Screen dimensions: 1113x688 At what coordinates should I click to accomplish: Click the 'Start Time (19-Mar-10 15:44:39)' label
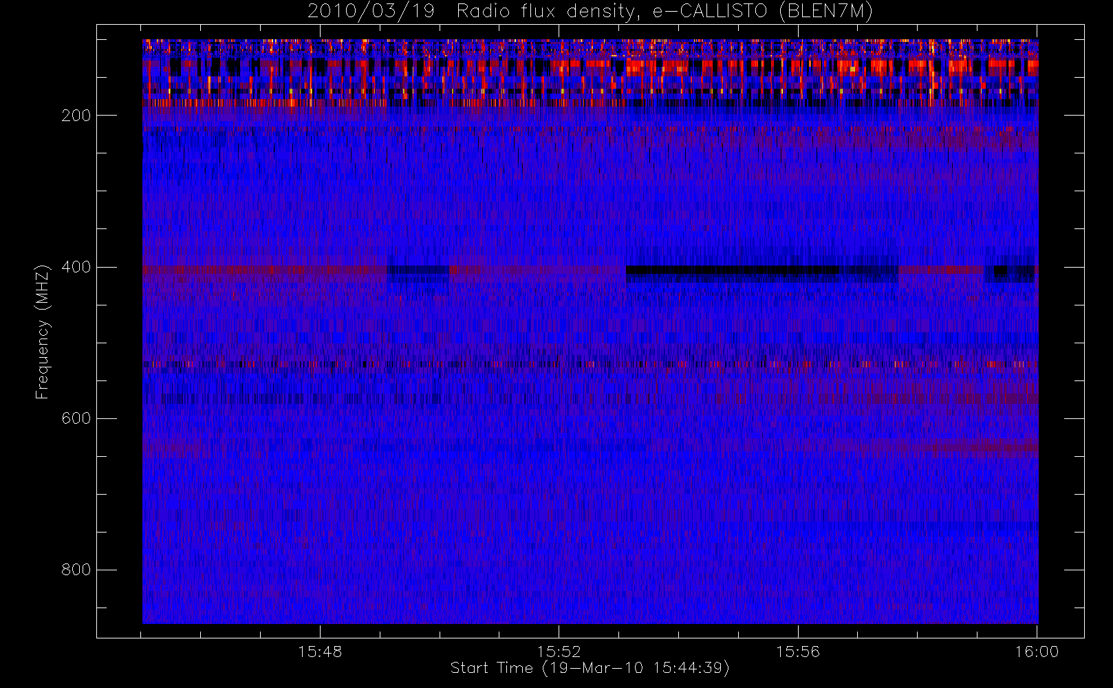coord(590,668)
